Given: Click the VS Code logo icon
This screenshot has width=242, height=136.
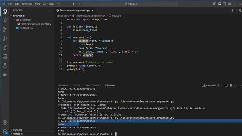Looking at the screenshot, I should [4, 4].
